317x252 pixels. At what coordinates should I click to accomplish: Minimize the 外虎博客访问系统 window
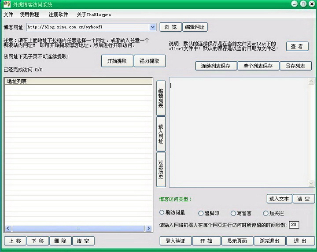click(295, 4)
